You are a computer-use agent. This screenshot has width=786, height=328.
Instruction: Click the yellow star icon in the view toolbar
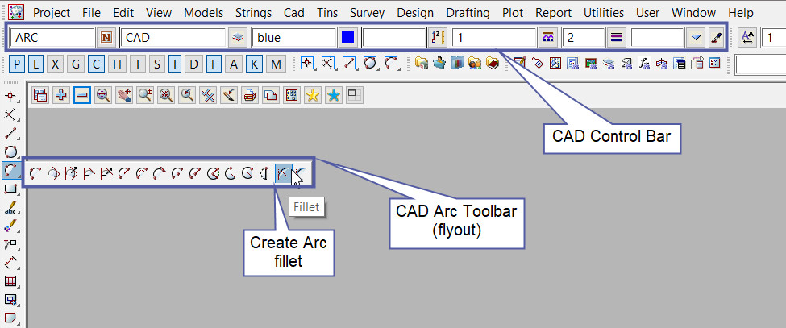[x=313, y=94]
